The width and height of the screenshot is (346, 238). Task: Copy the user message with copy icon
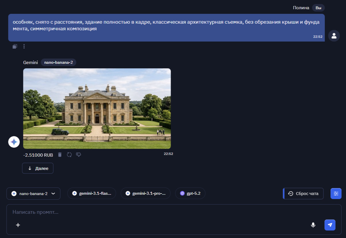[x=15, y=46]
